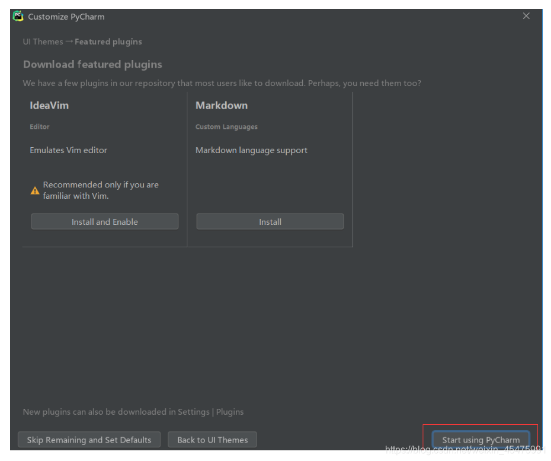Select the Featured plugins breadcrumb step

pos(108,42)
